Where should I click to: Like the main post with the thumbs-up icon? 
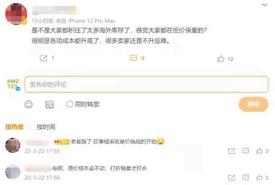click(221, 59)
